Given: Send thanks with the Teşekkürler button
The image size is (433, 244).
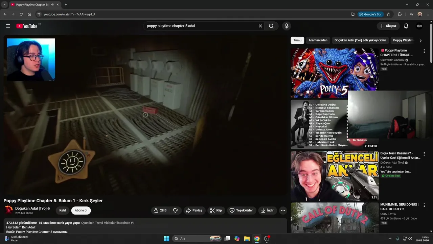Looking at the screenshot, I should point(241,210).
